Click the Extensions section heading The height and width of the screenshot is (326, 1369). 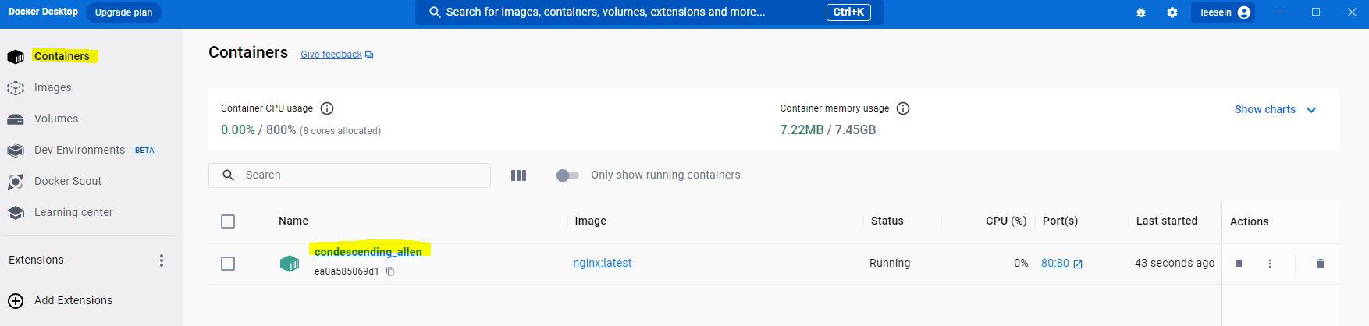click(36, 260)
